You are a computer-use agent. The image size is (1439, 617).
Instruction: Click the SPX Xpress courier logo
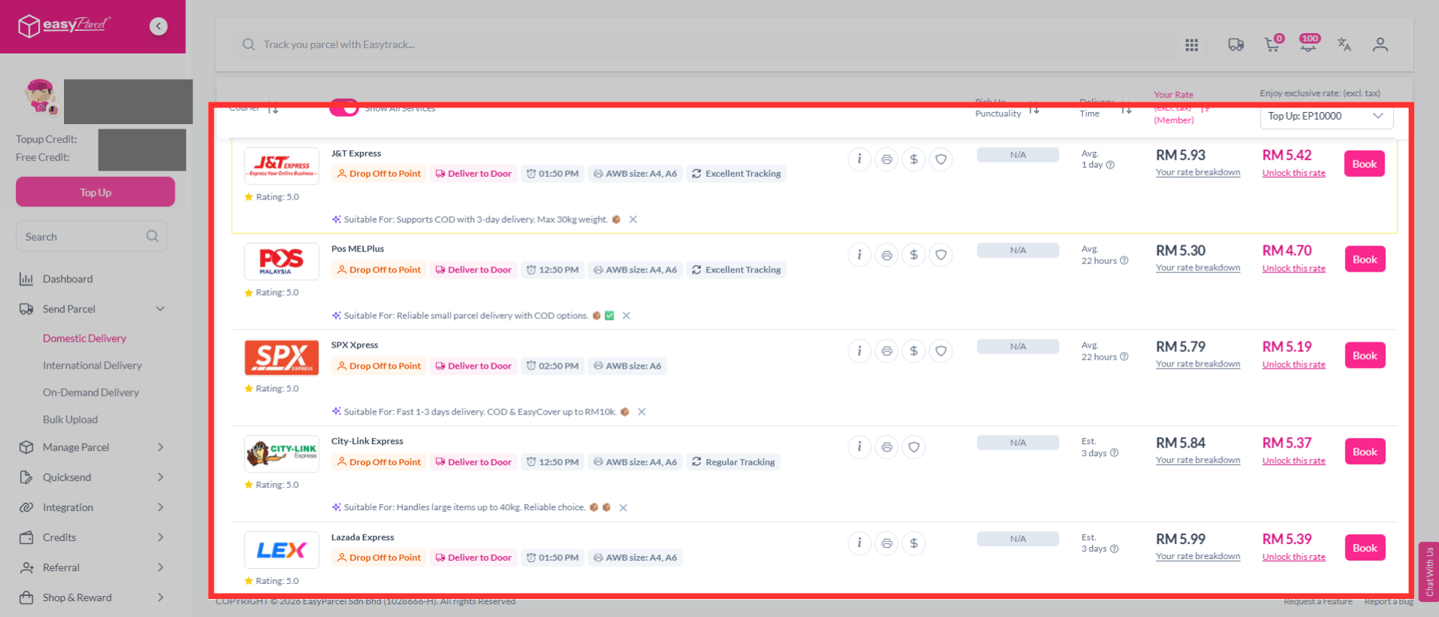(282, 357)
